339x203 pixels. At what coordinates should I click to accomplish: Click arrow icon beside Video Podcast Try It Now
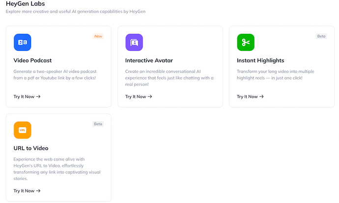point(38,96)
